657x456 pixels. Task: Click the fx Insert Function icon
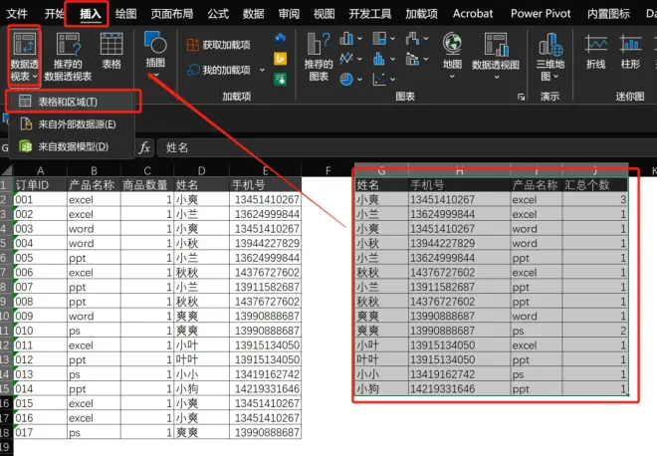[x=144, y=147]
